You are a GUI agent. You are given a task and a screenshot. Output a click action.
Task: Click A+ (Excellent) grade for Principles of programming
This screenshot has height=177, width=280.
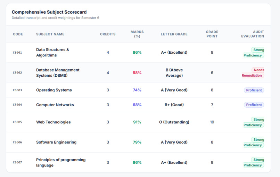click(174, 162)
